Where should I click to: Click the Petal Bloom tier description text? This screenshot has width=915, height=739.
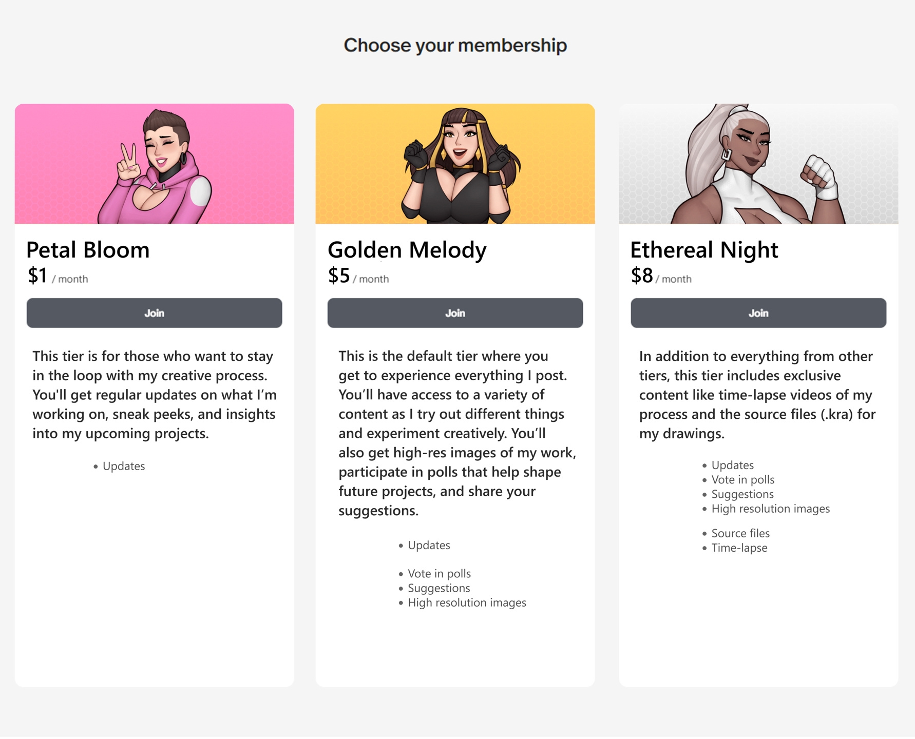[x=154, y=395]
